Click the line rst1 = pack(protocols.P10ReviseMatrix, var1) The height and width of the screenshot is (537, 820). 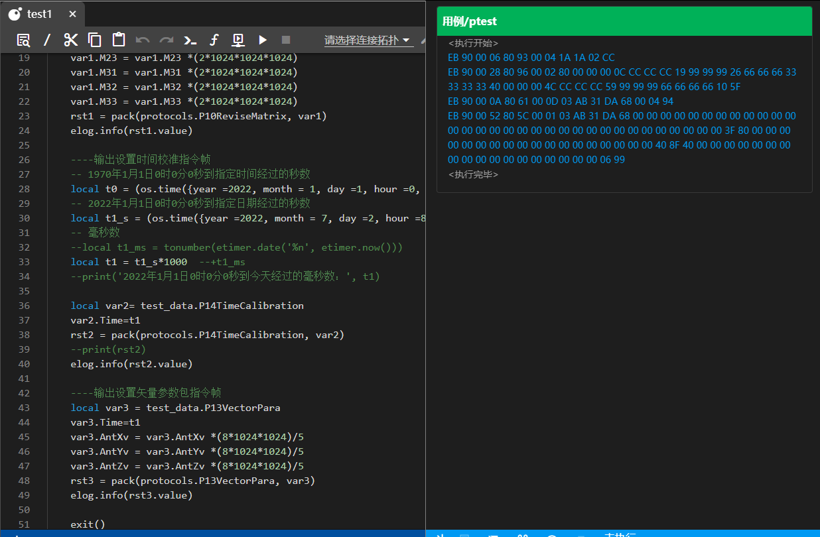[x=199, y=116]
